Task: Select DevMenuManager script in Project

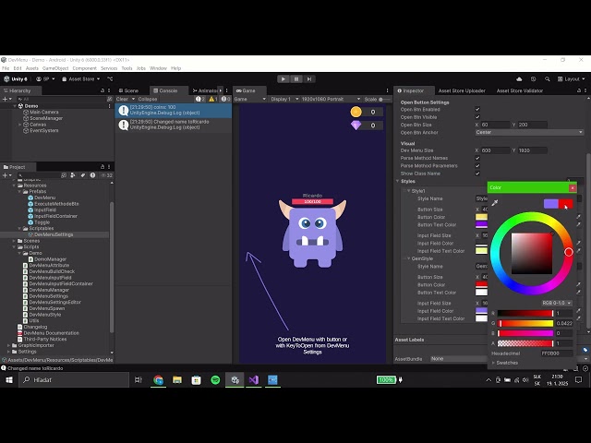Action: (x=49, y=290)
